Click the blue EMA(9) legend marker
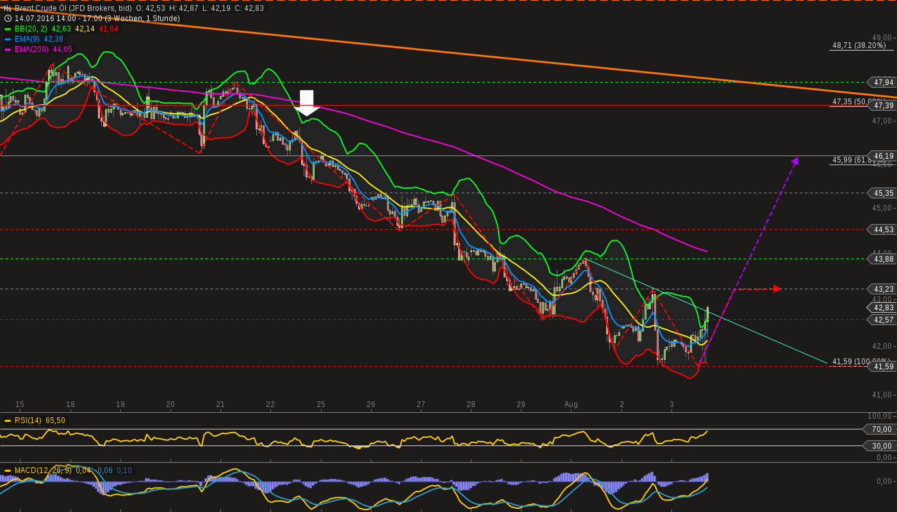 click(8, 39)
